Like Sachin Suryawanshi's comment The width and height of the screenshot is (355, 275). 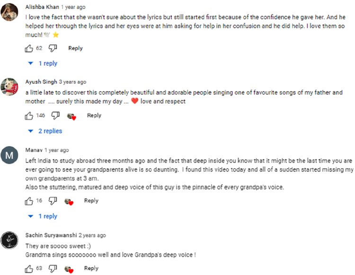[29, 268]
